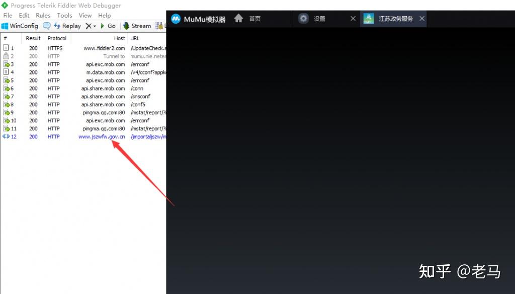Select session 12 www.jszwfw.gov.cn

pos(102,137)
